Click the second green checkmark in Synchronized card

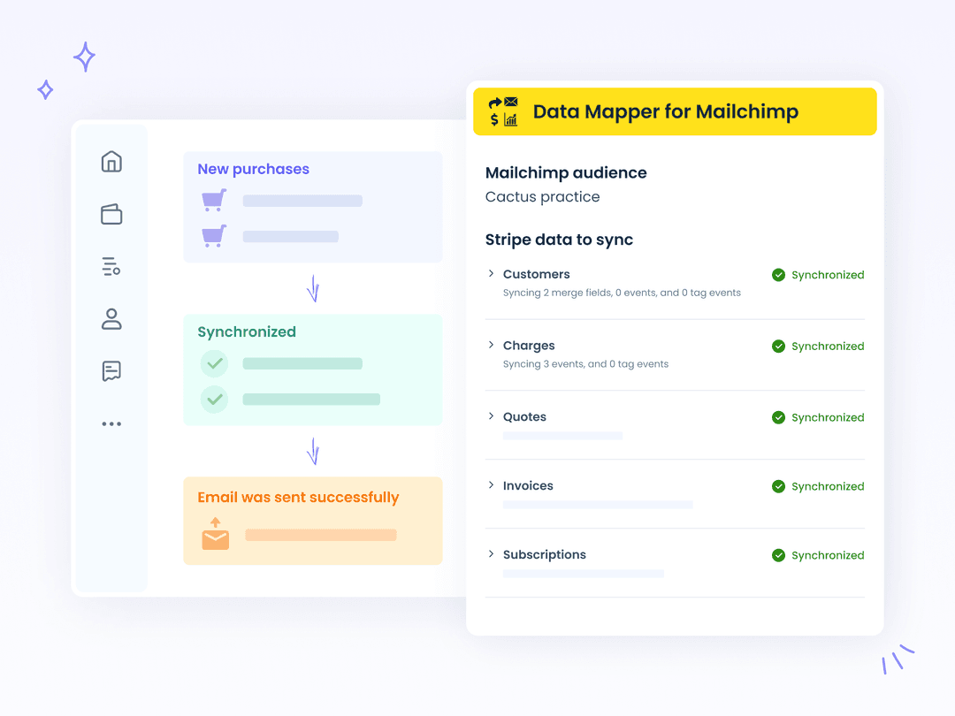pos(214,400)
